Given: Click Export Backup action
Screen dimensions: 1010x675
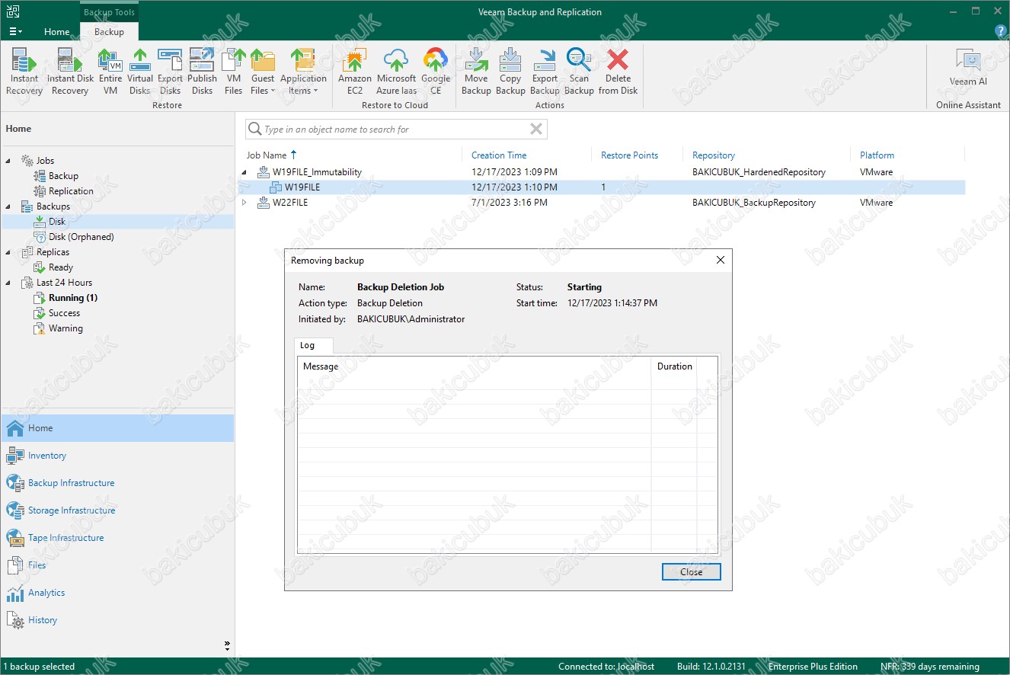Looking at the screenshot, I should coord(545,72).
